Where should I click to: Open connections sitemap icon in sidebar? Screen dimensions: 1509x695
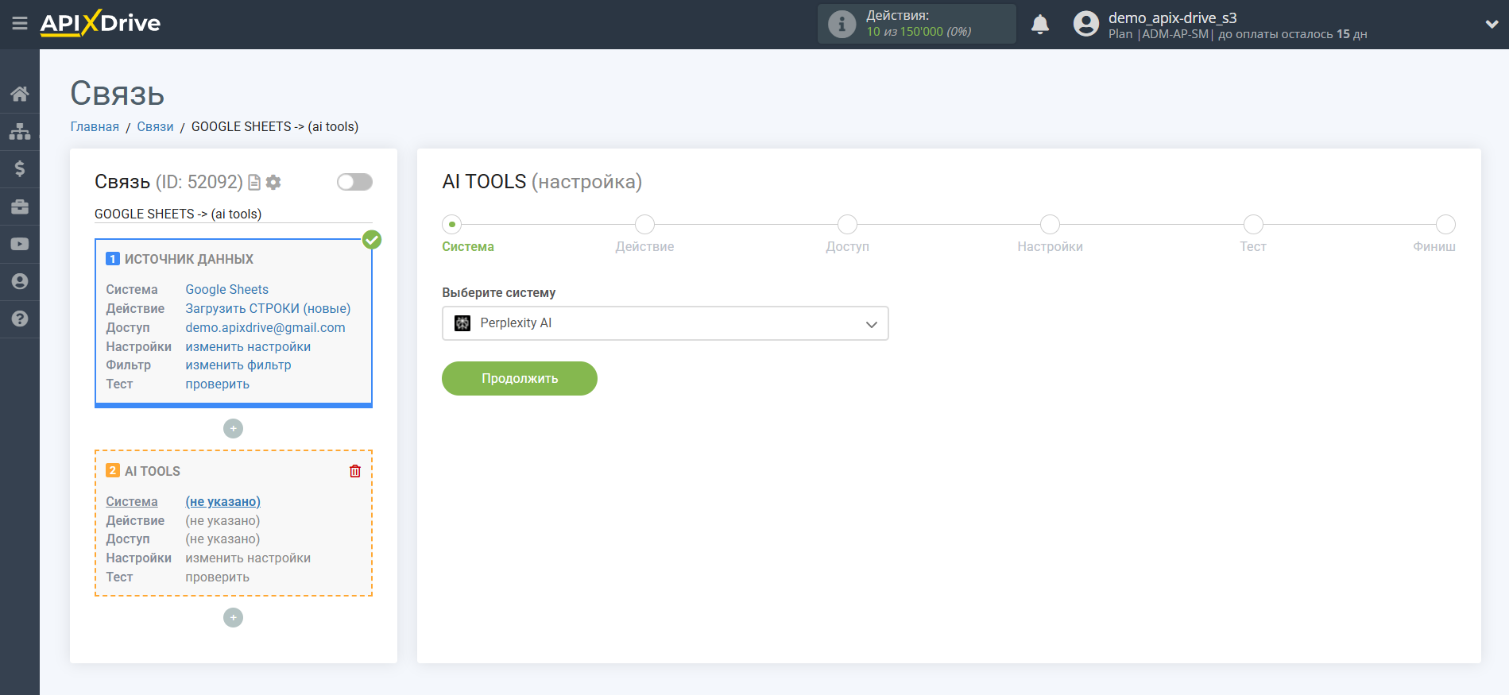[x=20, y=131]
